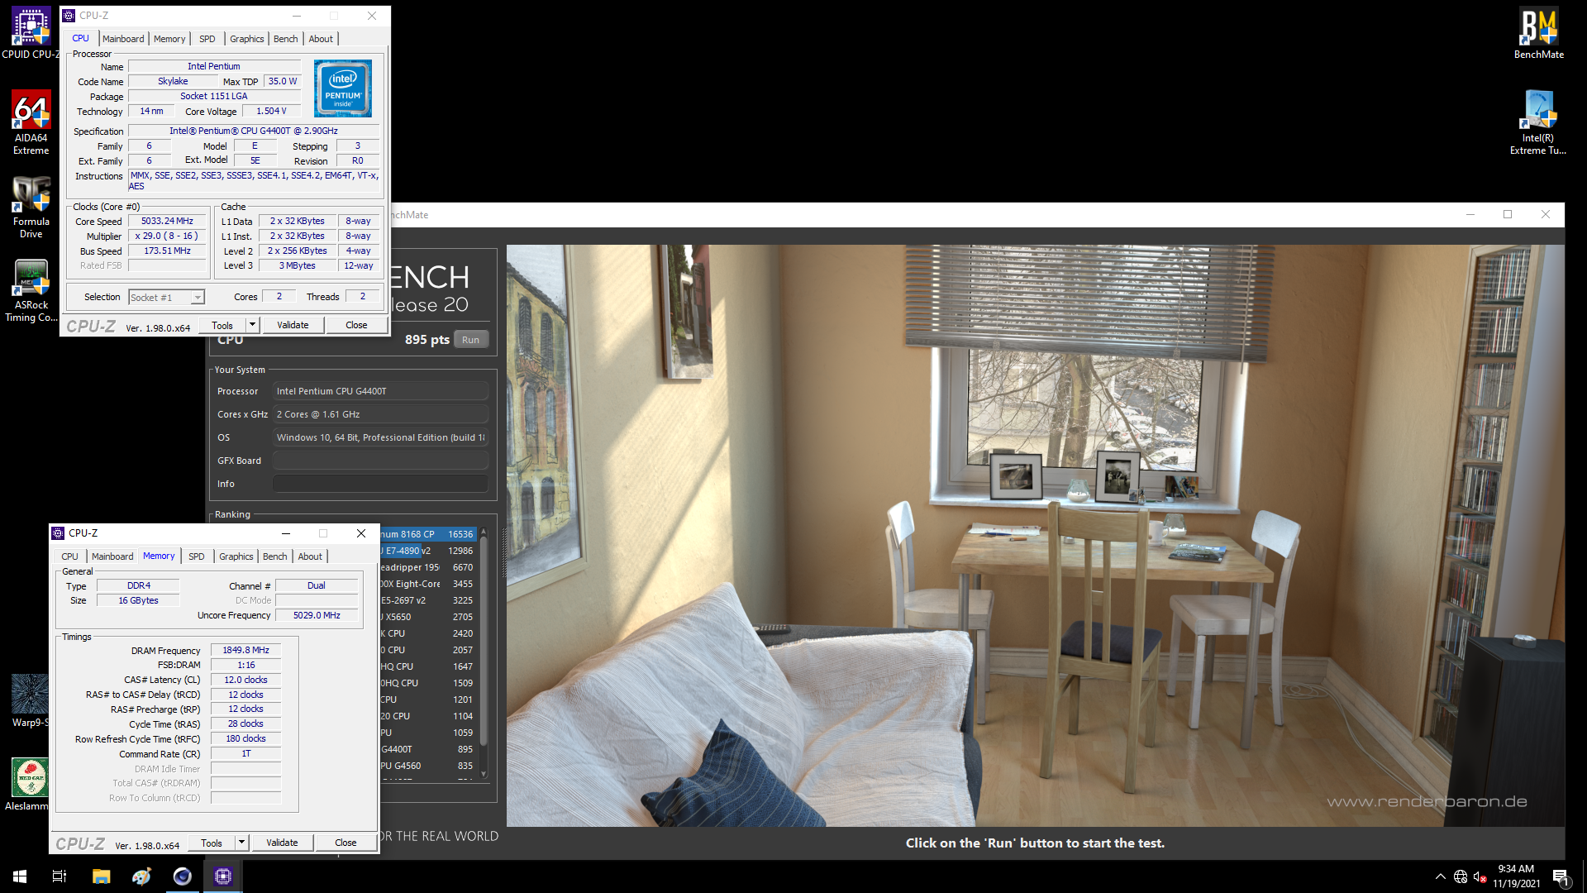1587x893 pixels.
Task: Click DRAM Frequency value 1849.8 MHz
Action: coord(245,650)
